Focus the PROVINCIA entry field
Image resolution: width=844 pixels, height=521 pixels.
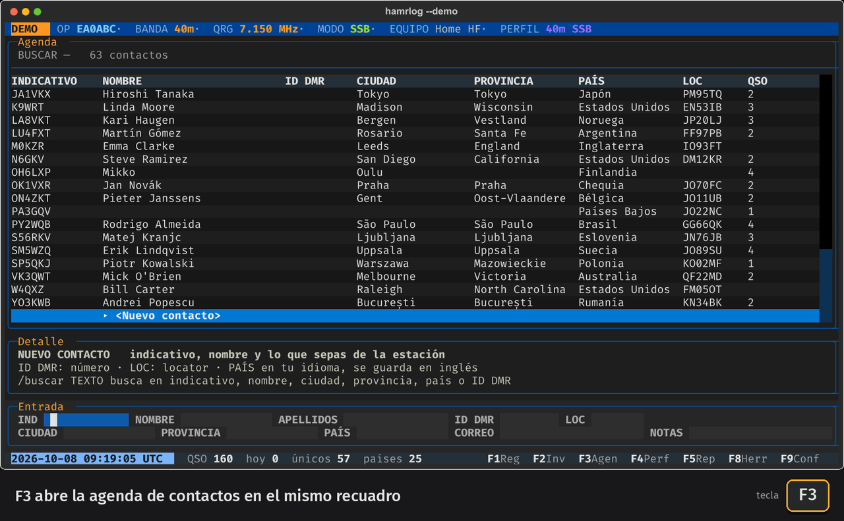272,433
